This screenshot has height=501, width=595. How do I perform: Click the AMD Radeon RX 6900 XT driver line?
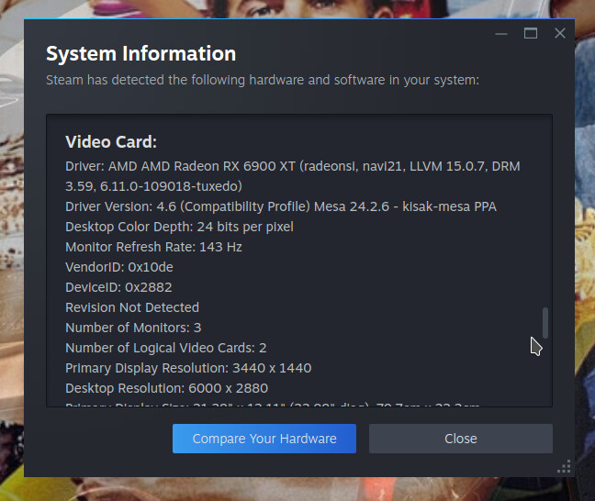tap(293, 166)
